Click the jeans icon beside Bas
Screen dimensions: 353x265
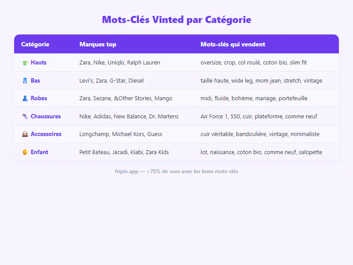25,81
